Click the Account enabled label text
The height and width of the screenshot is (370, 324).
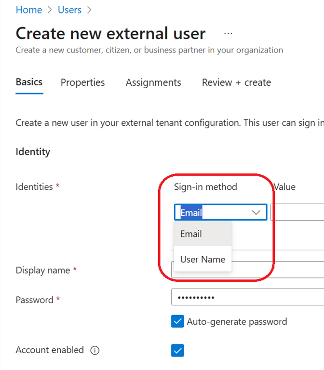(50, 350)
